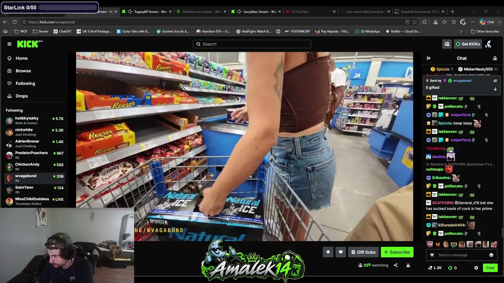Switch to the YouTube tab
The image size is (504, 283).
point(311,12)
